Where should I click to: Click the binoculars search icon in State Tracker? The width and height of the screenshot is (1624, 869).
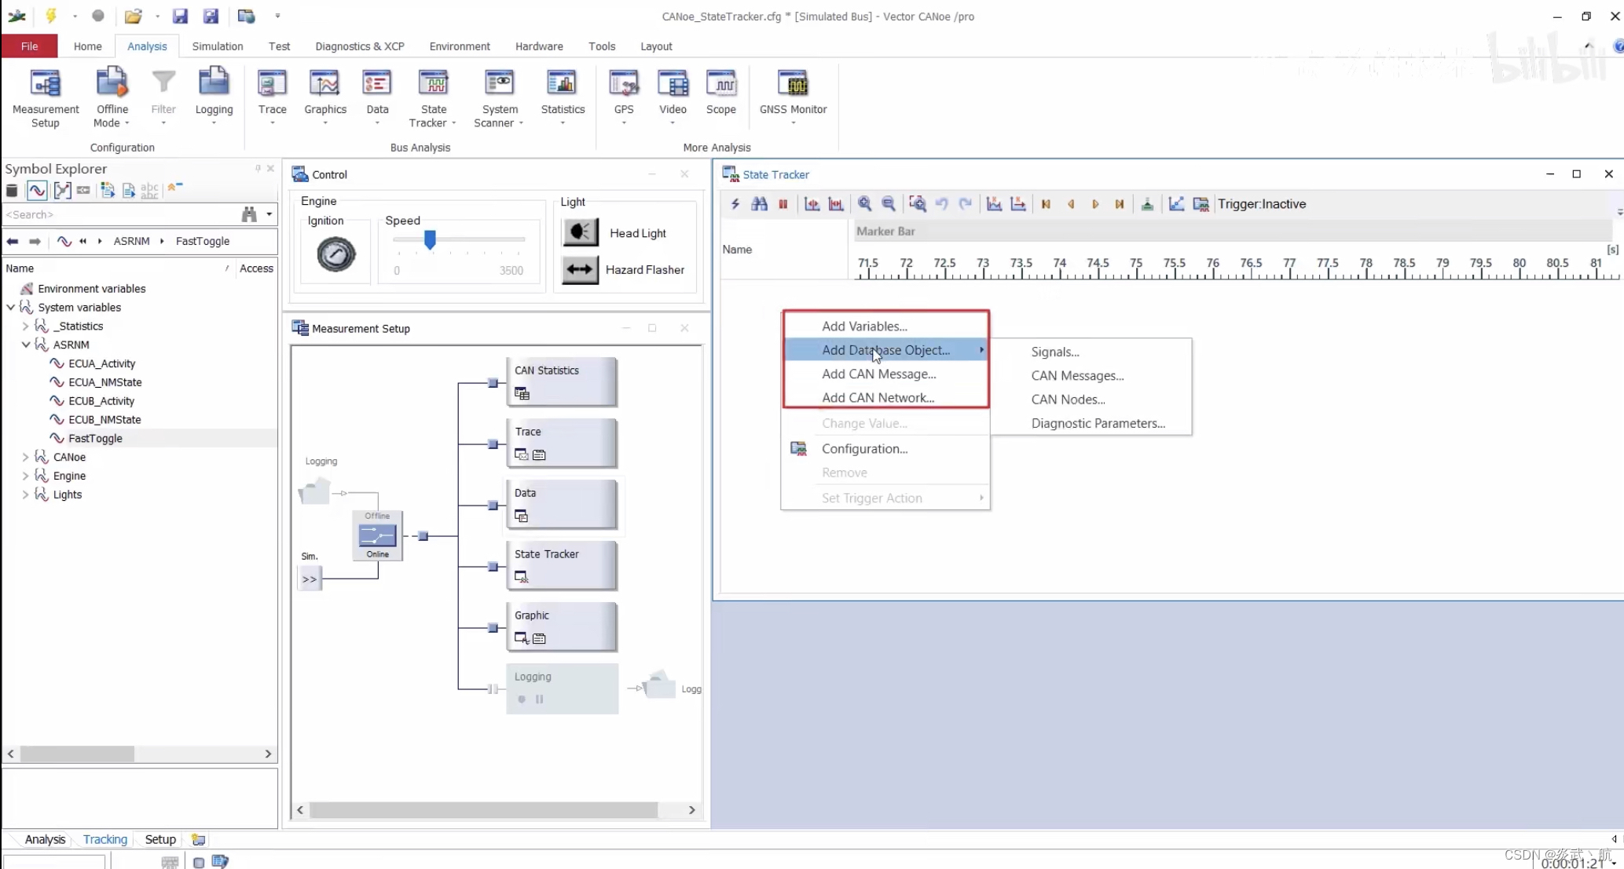point(759,204)
